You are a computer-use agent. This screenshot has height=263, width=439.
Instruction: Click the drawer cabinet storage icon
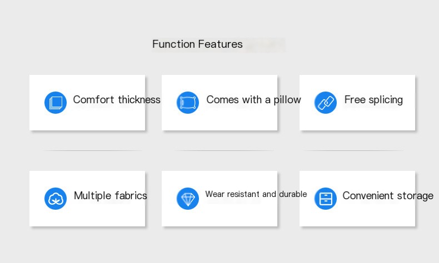(x=325, y=199)
